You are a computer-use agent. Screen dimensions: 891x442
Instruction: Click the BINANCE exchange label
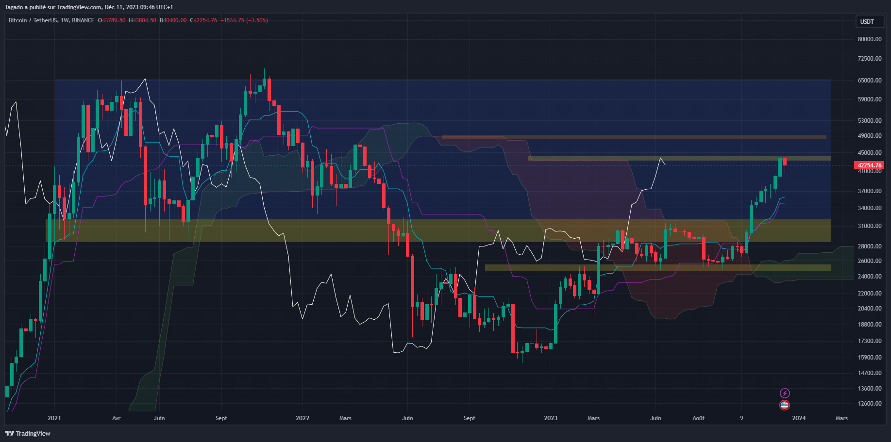coord(83,20)
